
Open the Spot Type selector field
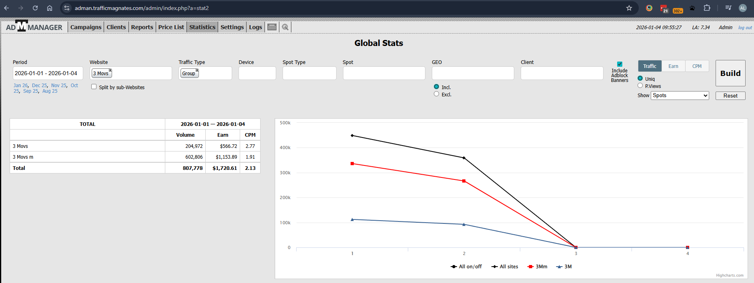point(309,73)
